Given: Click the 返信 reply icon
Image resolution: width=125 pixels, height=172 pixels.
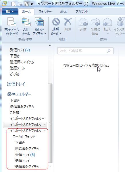Looking at the screenshot, I should (83, 22).
